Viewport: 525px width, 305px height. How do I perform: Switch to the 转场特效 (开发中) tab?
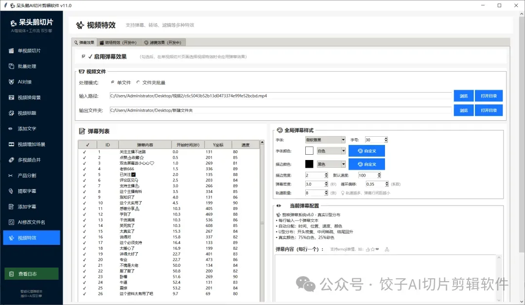[118, 42]
